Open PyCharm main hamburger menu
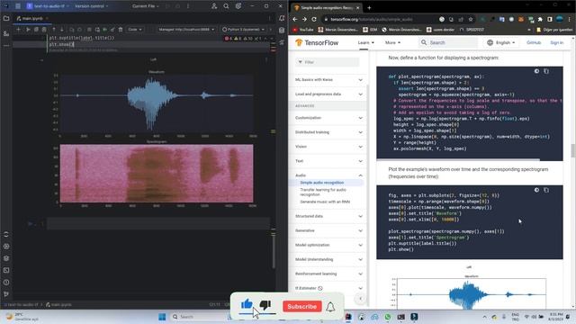 (x=18, y=6)
